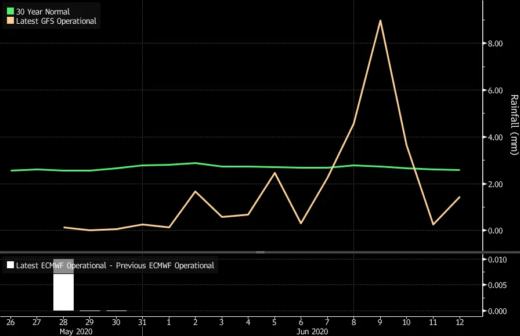Click the 0.005 lower panel axis label

click(x=497, y=285)
